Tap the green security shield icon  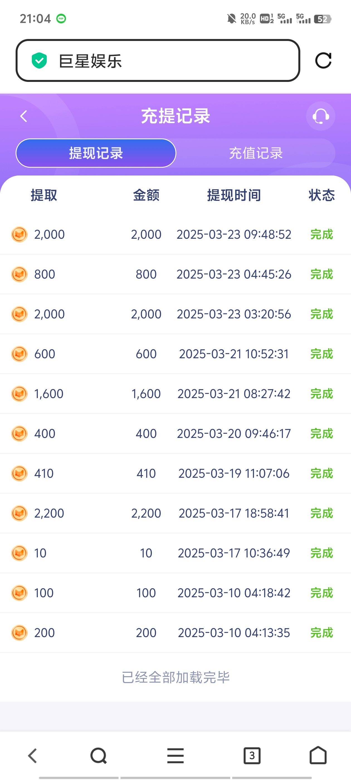(x=39, y=60)
